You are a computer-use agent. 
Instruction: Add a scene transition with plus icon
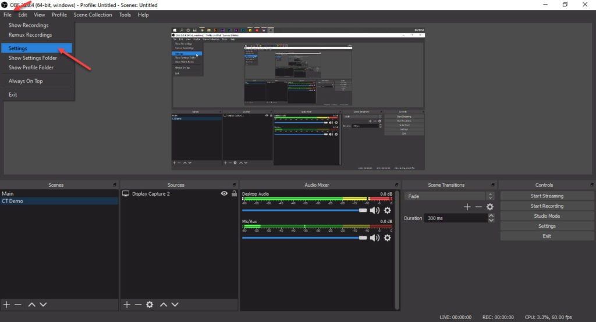point(467,207)
